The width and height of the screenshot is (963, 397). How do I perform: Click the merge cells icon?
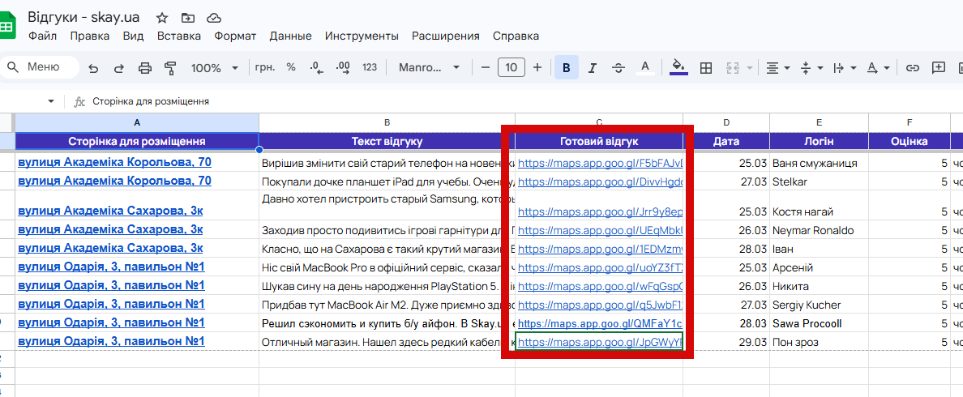pos(731,67)
